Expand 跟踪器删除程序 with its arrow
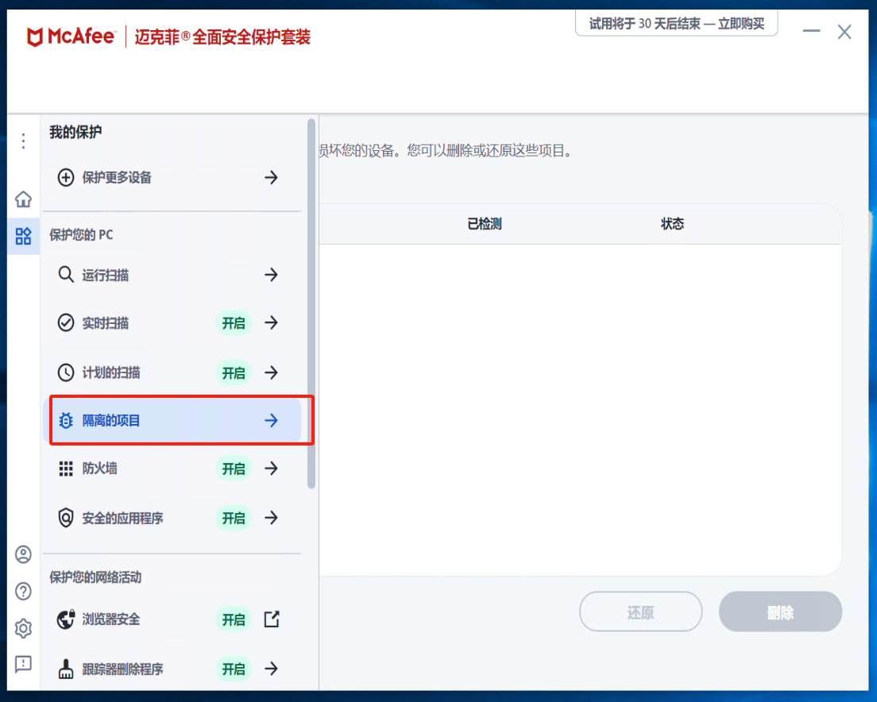This screenshot has height=702, width=877. click(271, 669)
